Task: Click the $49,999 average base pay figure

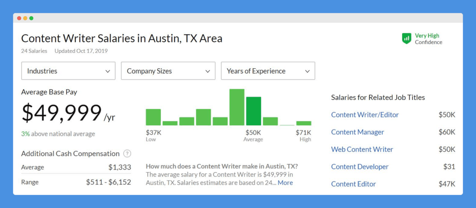Action: tap(61, 113)
